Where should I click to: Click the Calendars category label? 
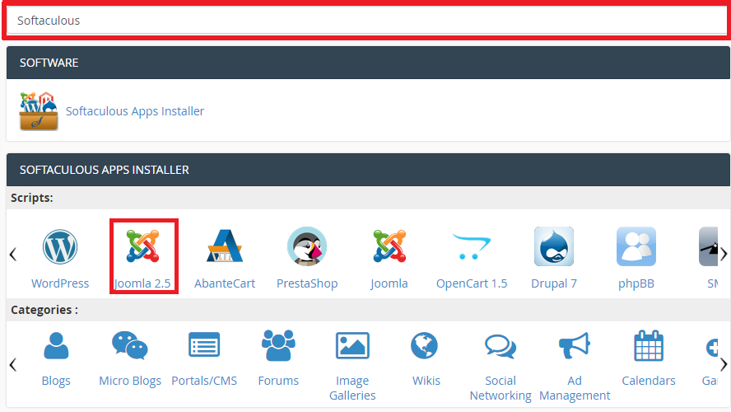click(x=649, y=381)
